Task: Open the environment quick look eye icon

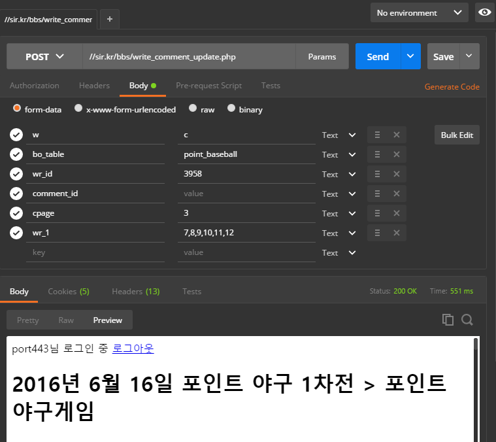Action: pyautogui.click(x=484, y=12)
